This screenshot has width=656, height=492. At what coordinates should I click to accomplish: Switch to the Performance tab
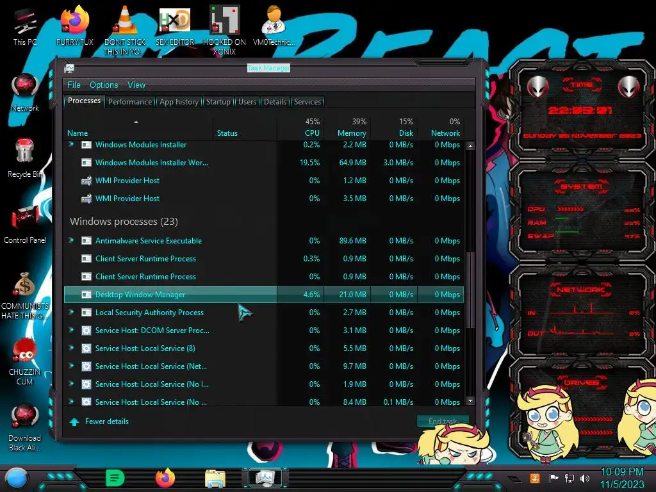[x=130, y=102]
